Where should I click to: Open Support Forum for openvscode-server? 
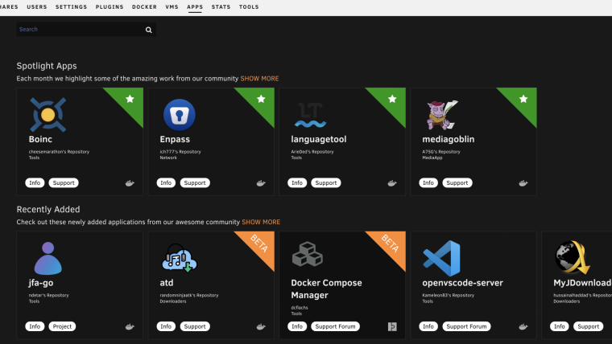[x=466, y=326]
